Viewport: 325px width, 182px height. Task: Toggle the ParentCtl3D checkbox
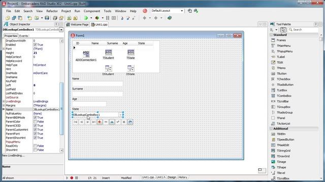coord(35,126)
